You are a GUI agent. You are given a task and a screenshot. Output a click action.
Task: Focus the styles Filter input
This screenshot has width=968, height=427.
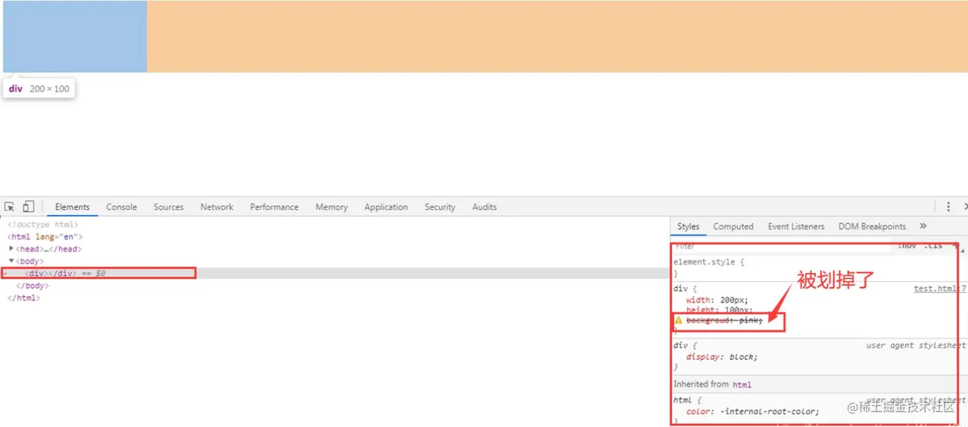click(781, 246)
